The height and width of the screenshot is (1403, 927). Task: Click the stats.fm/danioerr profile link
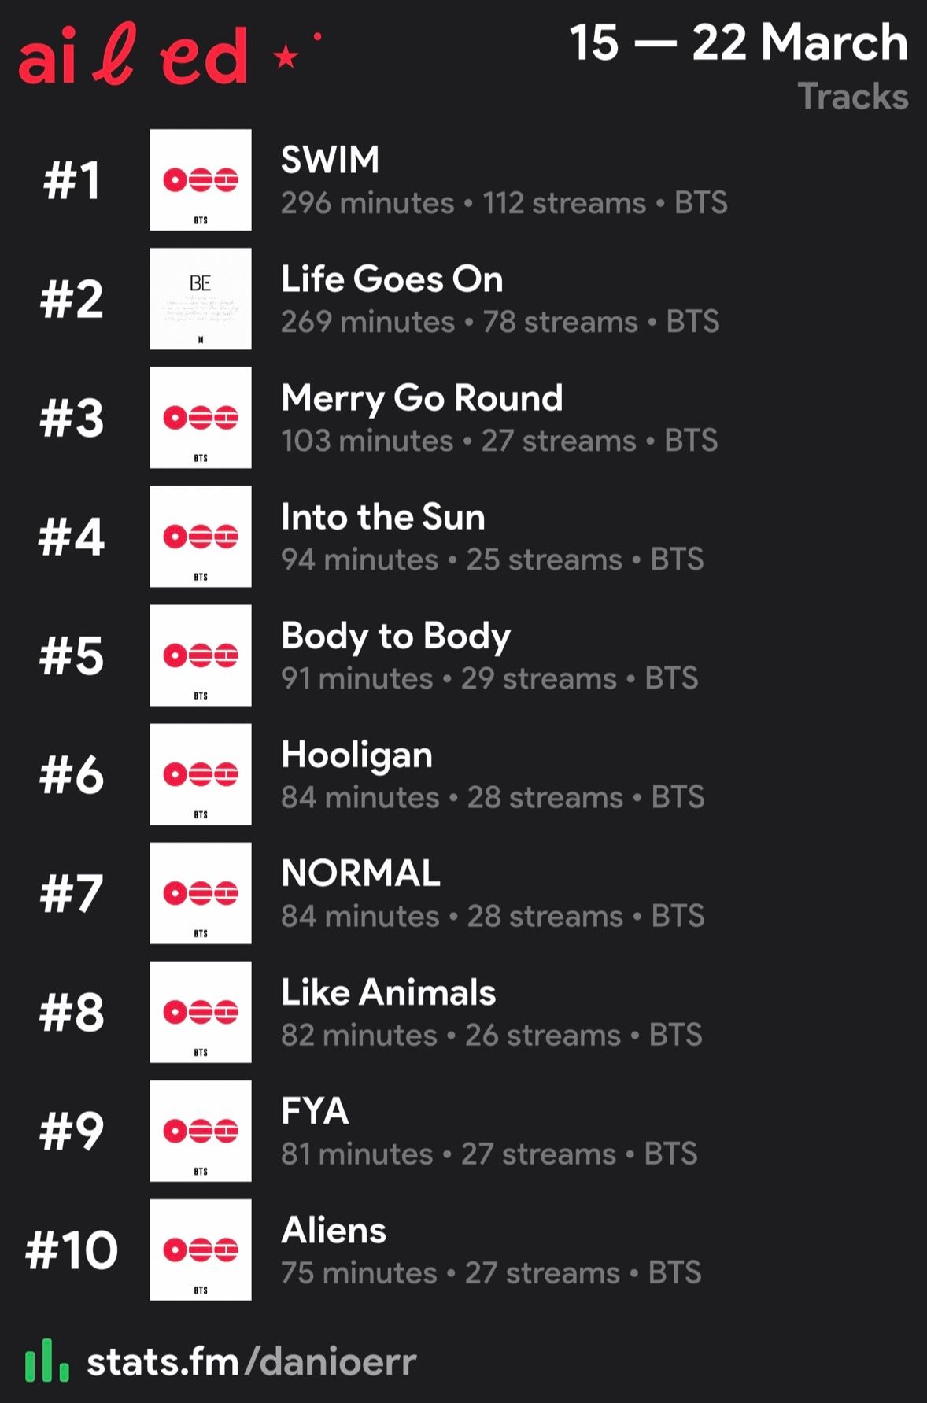pyautogui.click(x=251, y=1361)
